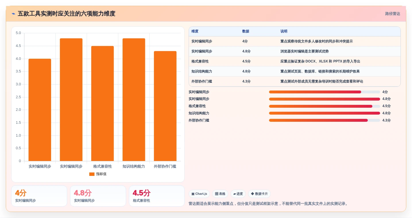Click the 说明 table column header

284,32
